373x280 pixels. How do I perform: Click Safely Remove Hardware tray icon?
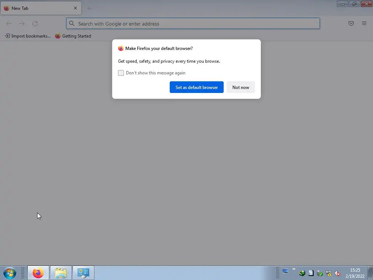(320, 273)
